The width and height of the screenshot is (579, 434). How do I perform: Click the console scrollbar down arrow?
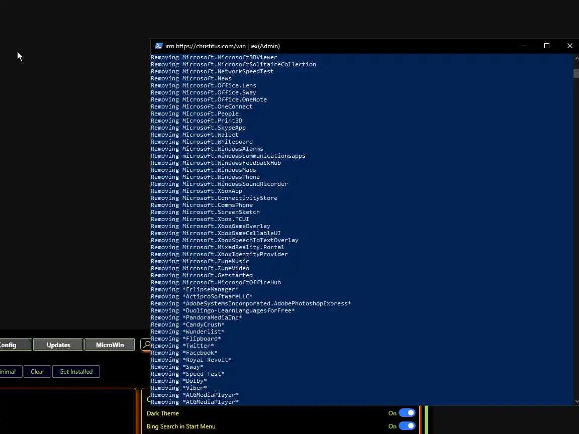576,401
